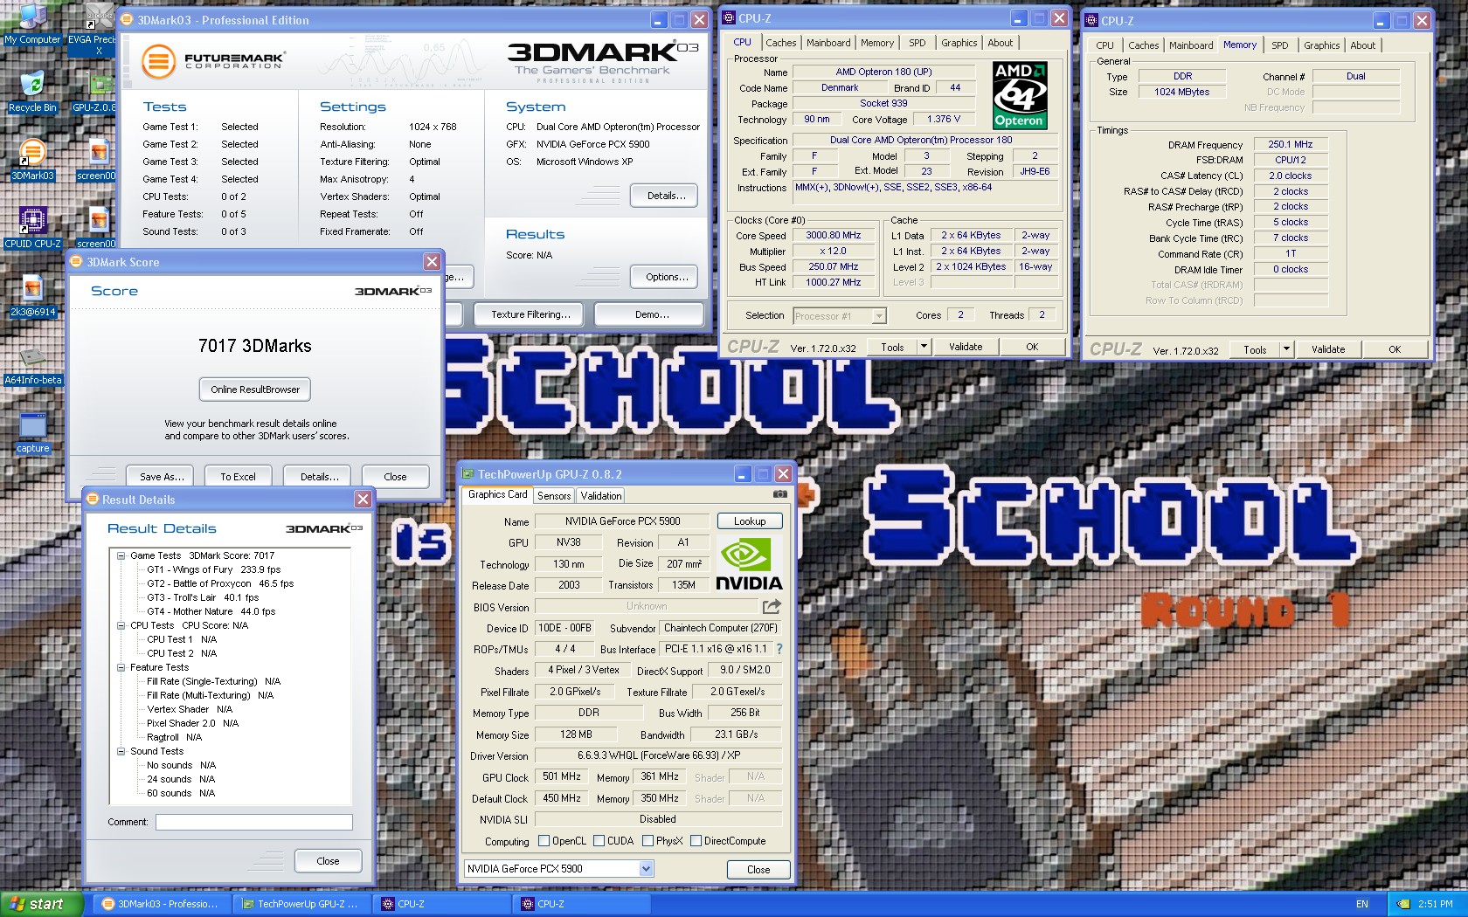Click Close button at GPU-Z bottom
Screen dimensions: 1468x917
click(x=758, y=870)
